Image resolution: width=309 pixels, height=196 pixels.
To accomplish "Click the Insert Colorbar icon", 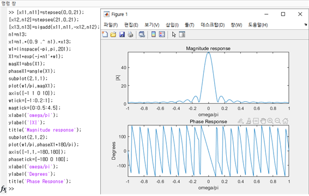I will 153,34.
